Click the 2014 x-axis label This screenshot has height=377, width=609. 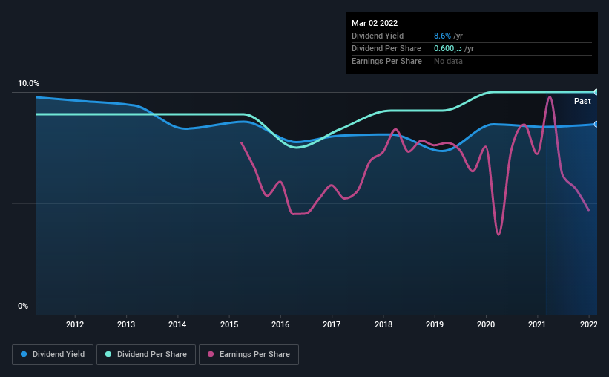pos(177,324)
